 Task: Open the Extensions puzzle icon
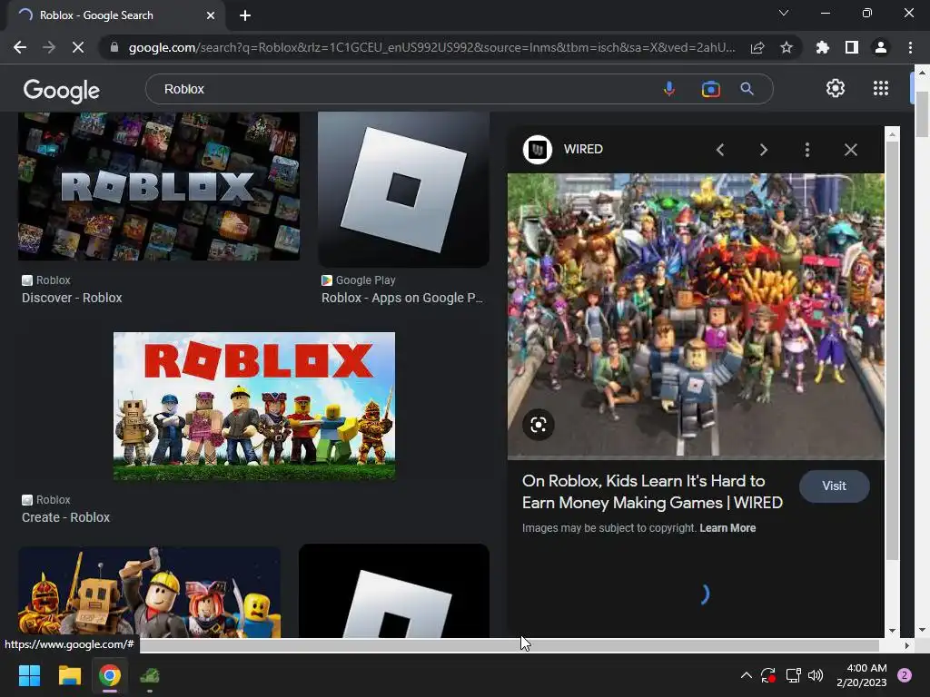click(x=823, y=47)
